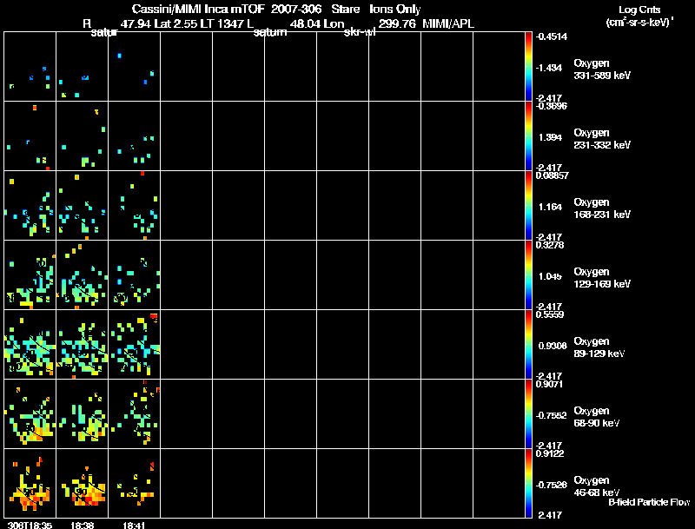Click the "2007-306" date in title
Viewport: 695px width, 529px height.
pos(296,9)
